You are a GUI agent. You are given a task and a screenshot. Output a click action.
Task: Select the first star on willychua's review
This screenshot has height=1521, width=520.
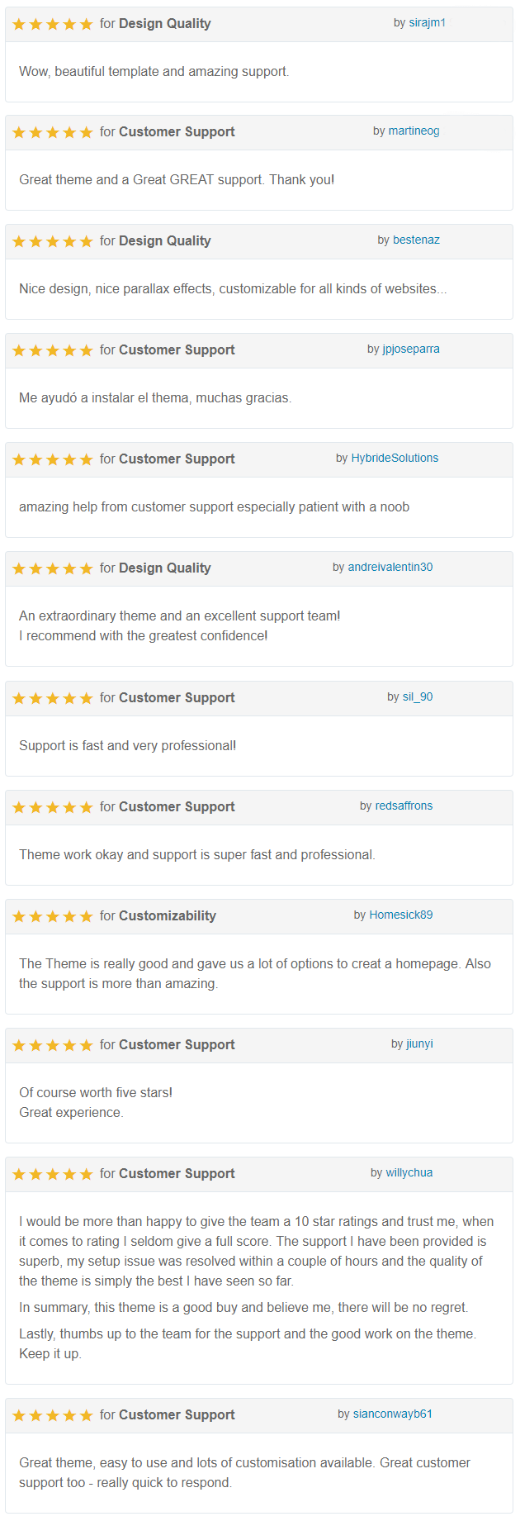tap(19, 1174)
